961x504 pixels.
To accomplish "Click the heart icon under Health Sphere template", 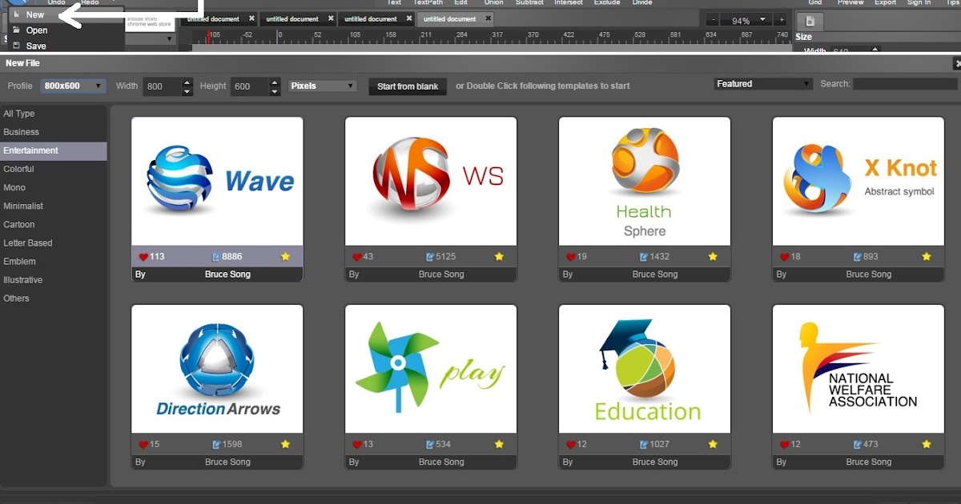I will pos(571,257).
